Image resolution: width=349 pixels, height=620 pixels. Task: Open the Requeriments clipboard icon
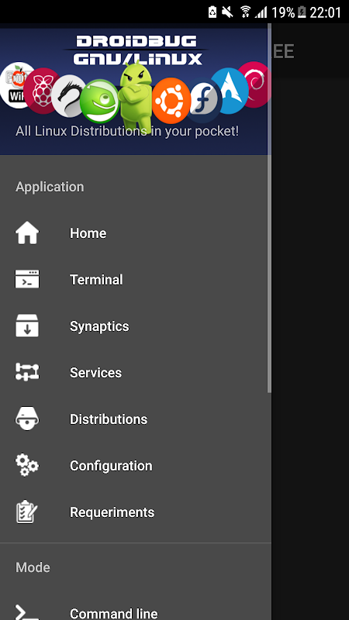(x=27, y=511)
